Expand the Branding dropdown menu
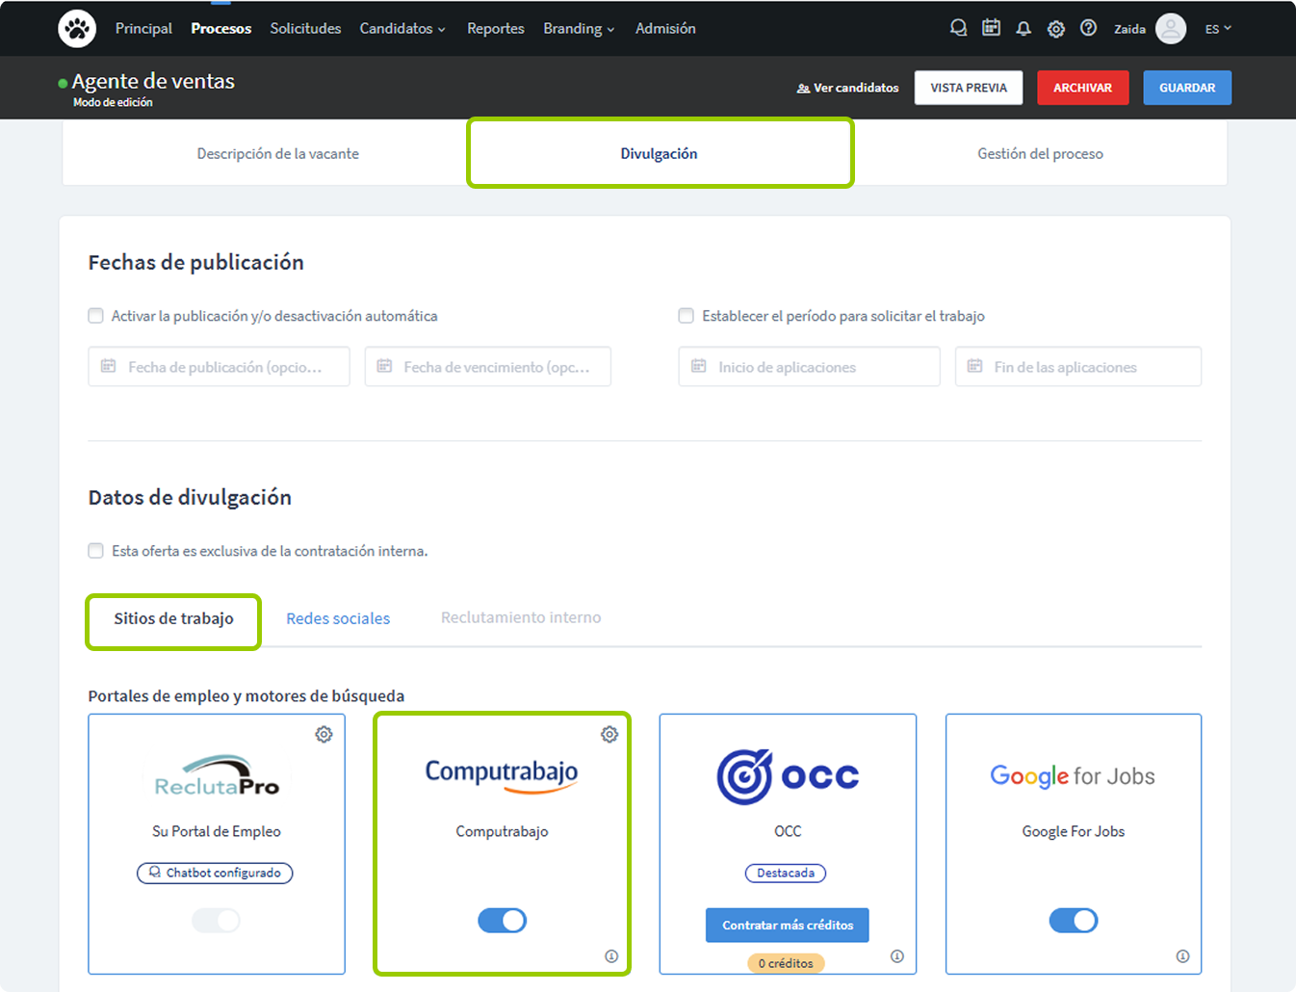 pyautogui.click(x=578, y=29)
